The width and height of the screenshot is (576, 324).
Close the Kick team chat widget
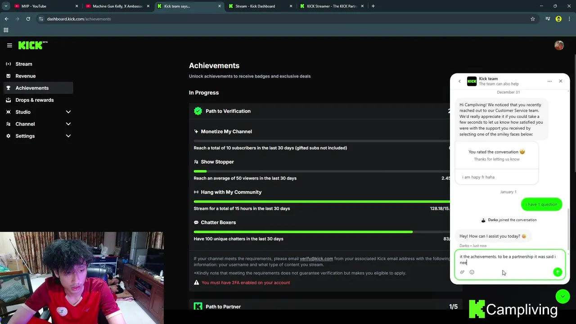pyautogui.click(x=561, y=81)
